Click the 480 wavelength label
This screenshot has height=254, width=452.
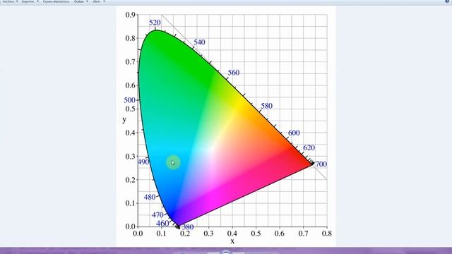click(x=150, y=198)
